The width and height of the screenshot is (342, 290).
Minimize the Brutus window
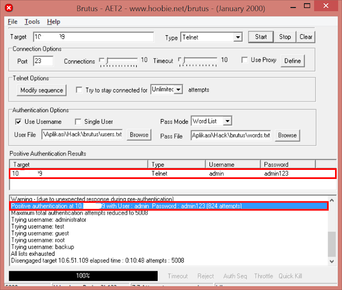click(x=293, y=6)
